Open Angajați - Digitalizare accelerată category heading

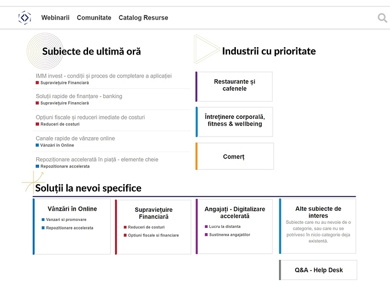[x=235, y=212]
